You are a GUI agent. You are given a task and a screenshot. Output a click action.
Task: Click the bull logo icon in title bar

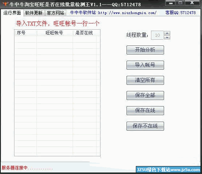[5, 4]
